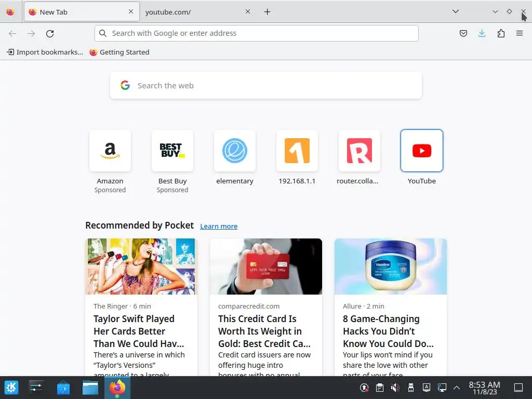Click The Ringer · 6 min label
This screenshot has height=399, width=532.
122,306
